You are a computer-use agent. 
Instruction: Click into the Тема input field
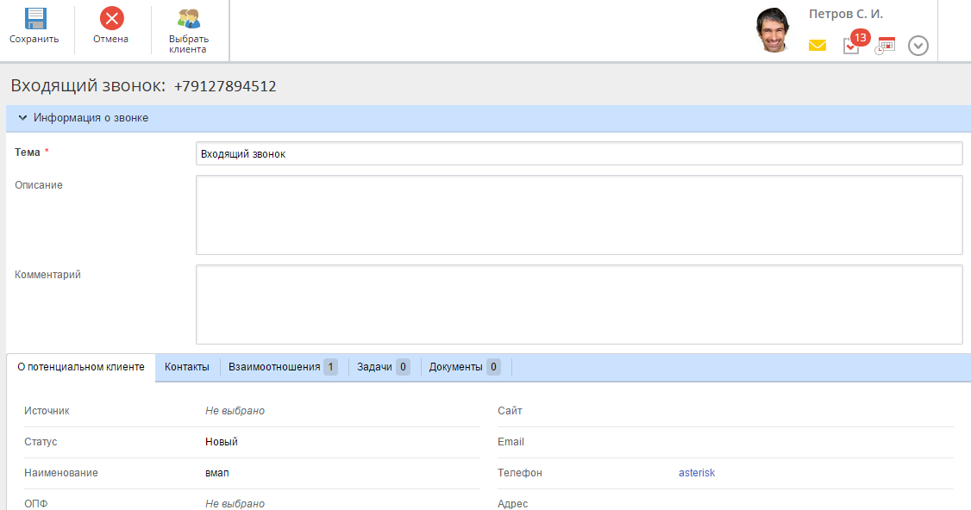578,153
